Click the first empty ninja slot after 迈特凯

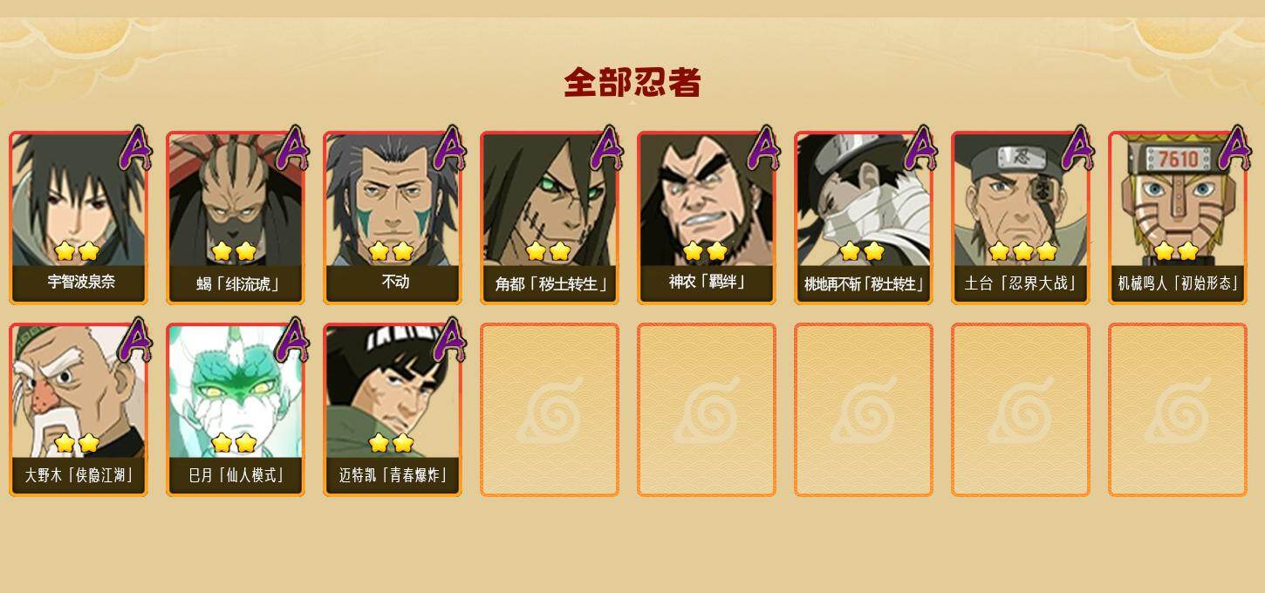[x=550, y=409]
